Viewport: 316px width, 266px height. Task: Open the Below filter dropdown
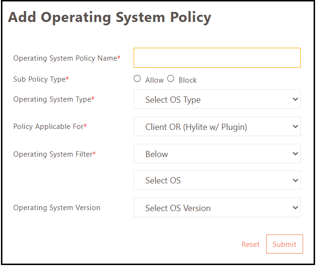coord(217,154)
